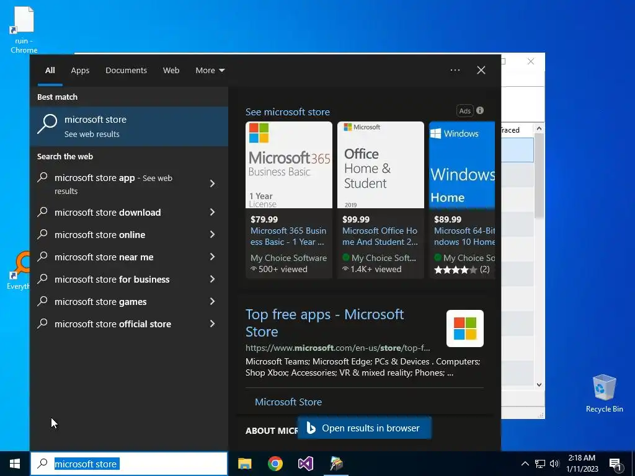Image resolution: width=635 pixels, height=476 pixels.
Task: Expand the microsoft store download arrow
Action: pos(213,212)
